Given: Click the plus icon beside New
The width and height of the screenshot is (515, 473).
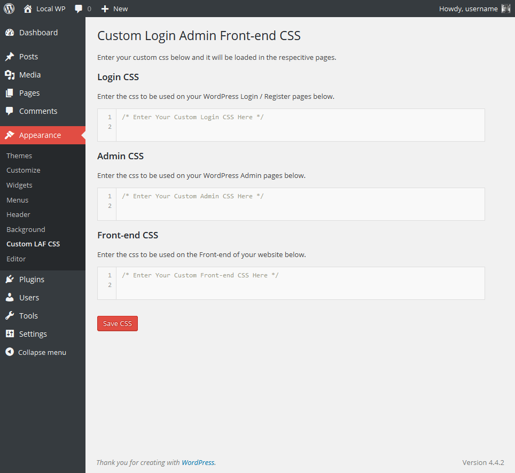Looking at the screenshot, I should pyautogui.click(x=105, y=9).
